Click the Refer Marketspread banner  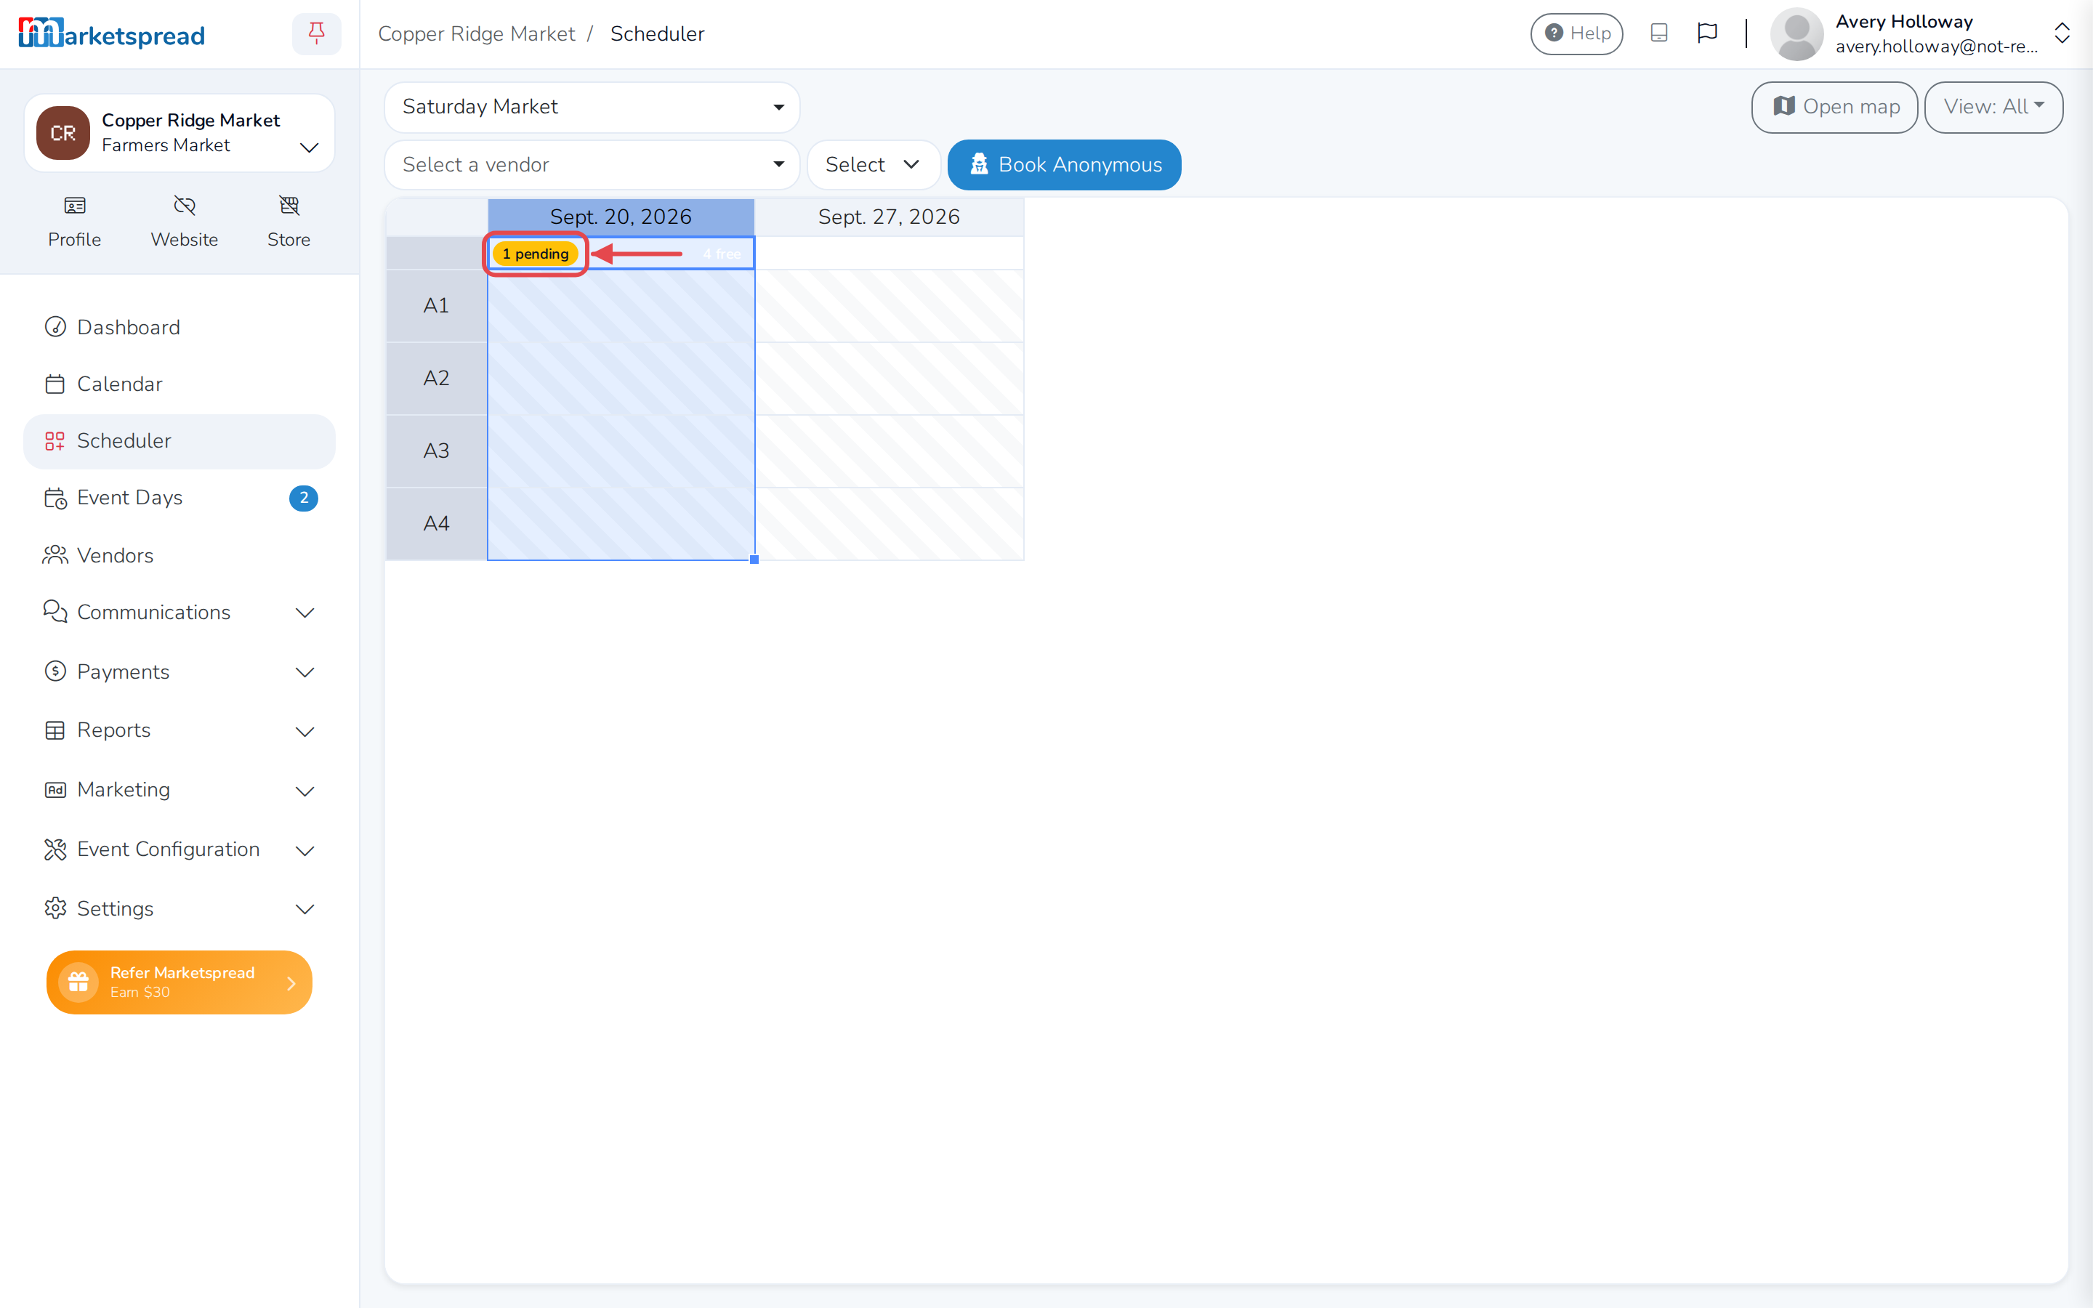pos(179,982)
